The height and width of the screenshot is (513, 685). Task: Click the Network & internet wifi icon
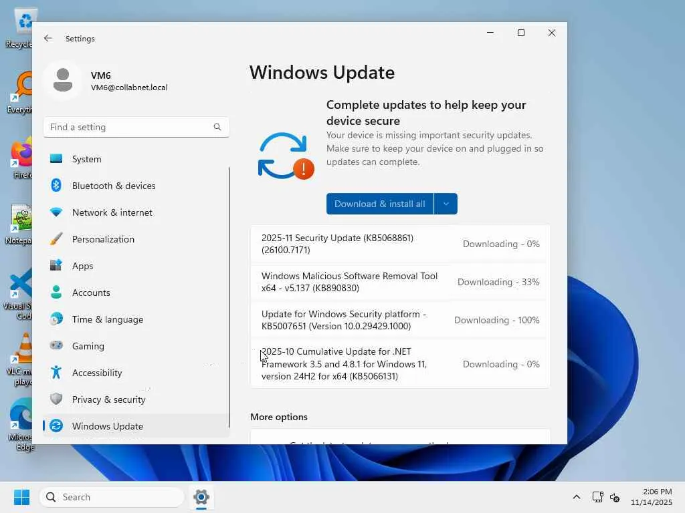56,212
